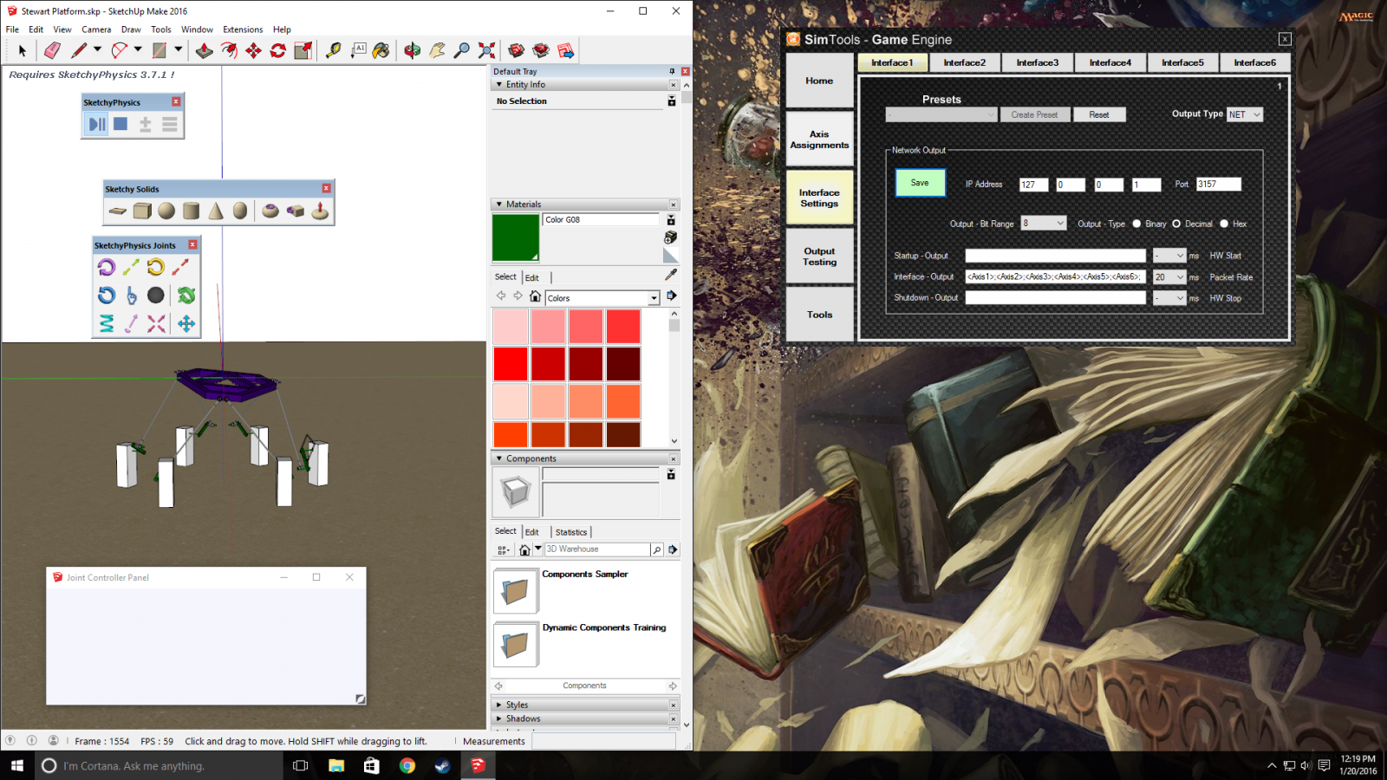Go to SimTools Home section
The width and height of the screenshot is (1387, 780).
pyautogui.click(x=819, y=81)
